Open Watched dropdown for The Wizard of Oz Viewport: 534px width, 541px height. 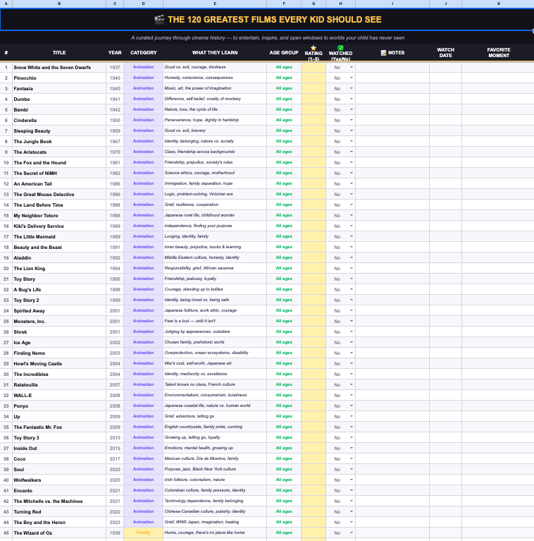[352, 533]
